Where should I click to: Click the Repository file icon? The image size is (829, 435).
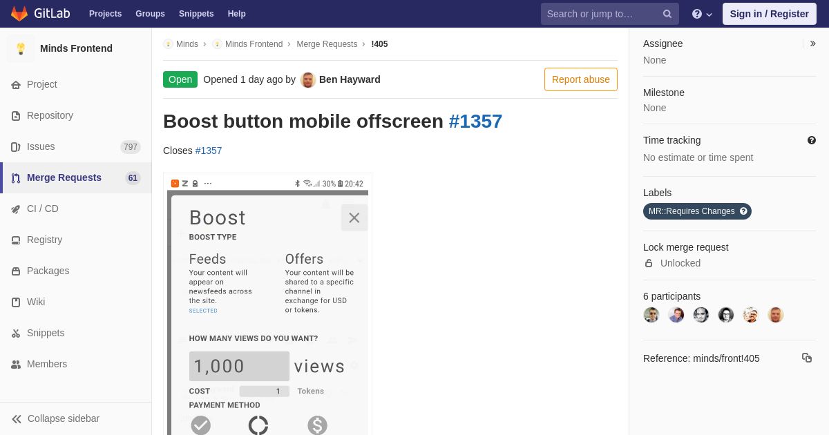click(16, 115)
